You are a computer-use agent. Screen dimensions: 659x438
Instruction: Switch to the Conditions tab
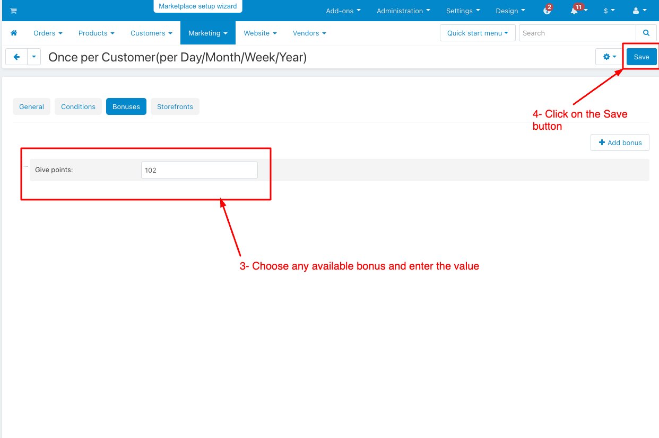[78, 106]
